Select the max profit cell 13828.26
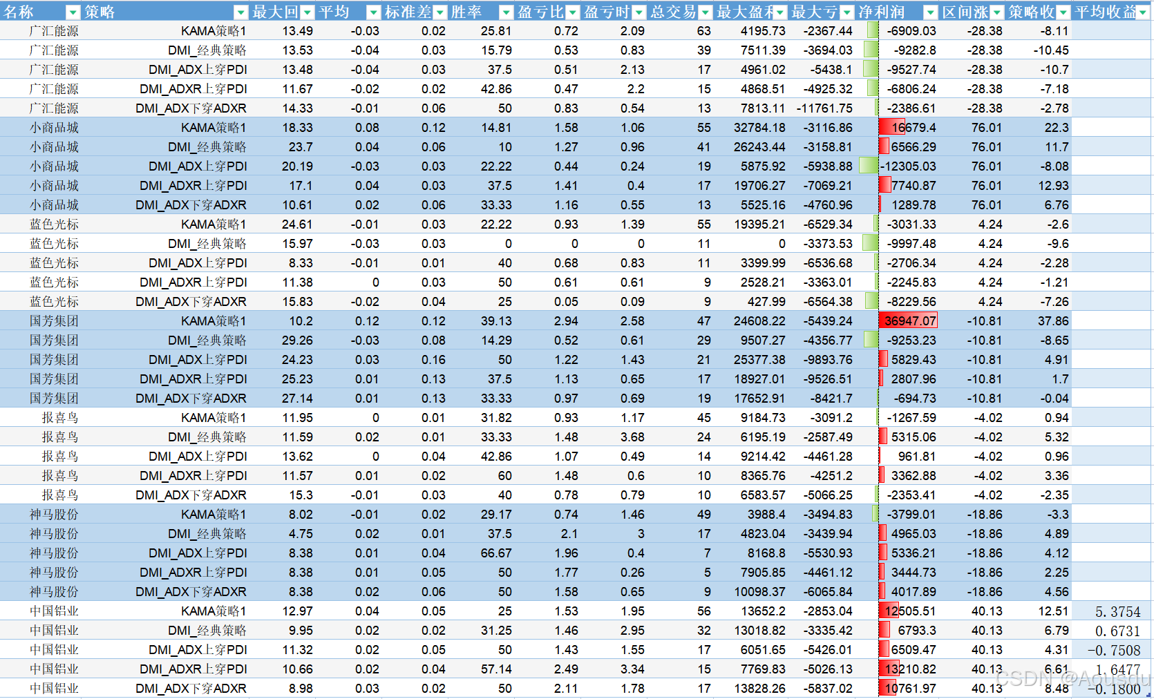This screenshot has width=1154, height=699. pyautogui.click(x=751, y=689)
